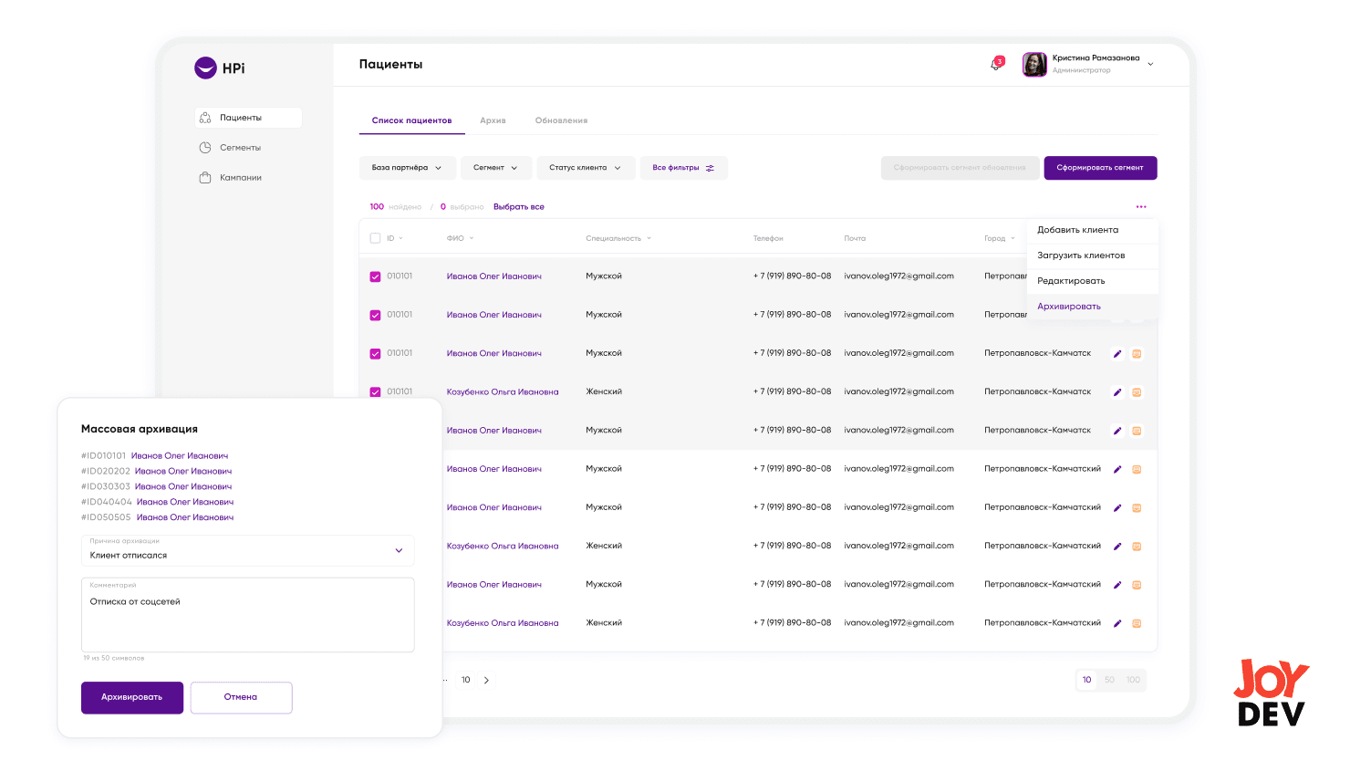This screenshot has height=761, width=1350.
Task: Edit the checked Козубенко Ольга Ивановна row via pencil
Action: 1117,392
